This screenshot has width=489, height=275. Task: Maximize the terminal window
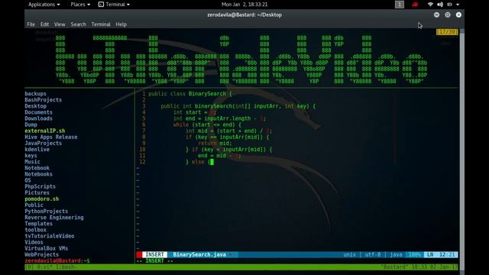coord(448,15)
